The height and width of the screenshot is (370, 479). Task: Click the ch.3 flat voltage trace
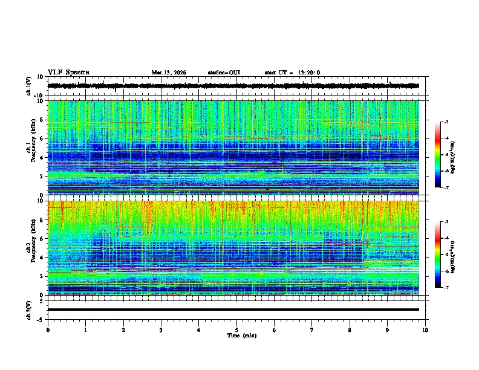(233, 310)
